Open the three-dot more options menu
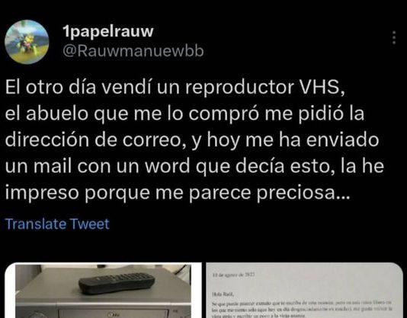The image size is (407, 318). coord(394,37)
